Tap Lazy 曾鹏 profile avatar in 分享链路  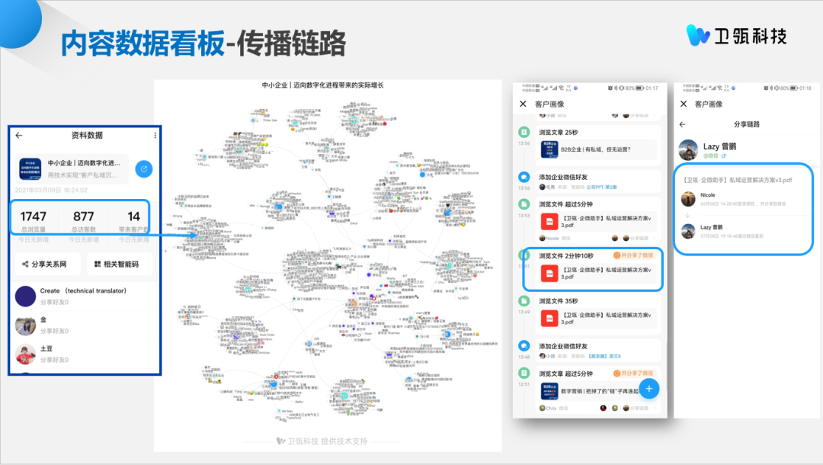(x=689, y=149)
